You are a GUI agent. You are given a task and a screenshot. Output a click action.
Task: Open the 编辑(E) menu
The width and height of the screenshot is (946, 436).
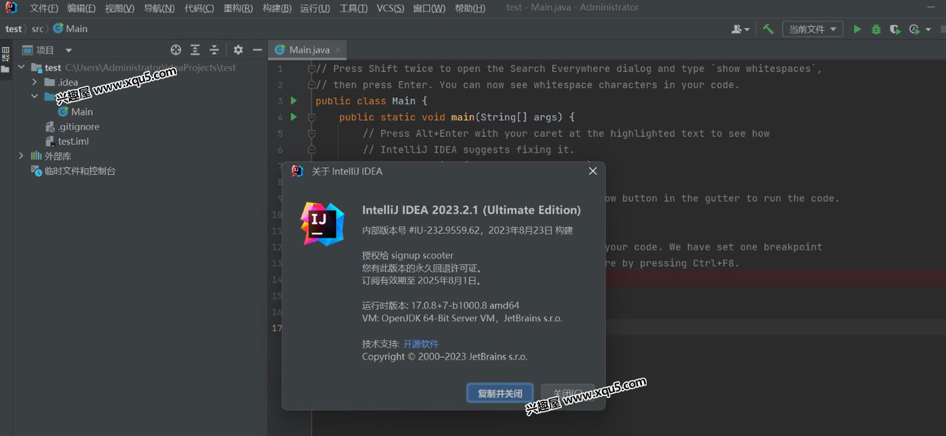pyautogui.click(x=82, y=9)
